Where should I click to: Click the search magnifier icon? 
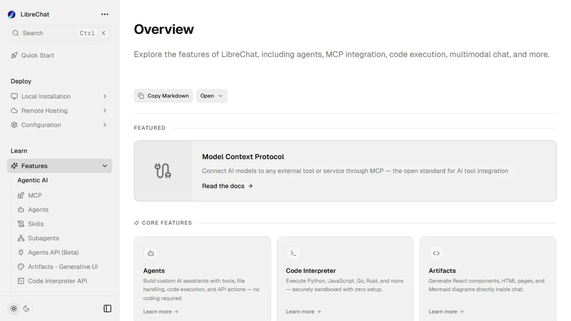pyautogui.click(x=16, y=33)
